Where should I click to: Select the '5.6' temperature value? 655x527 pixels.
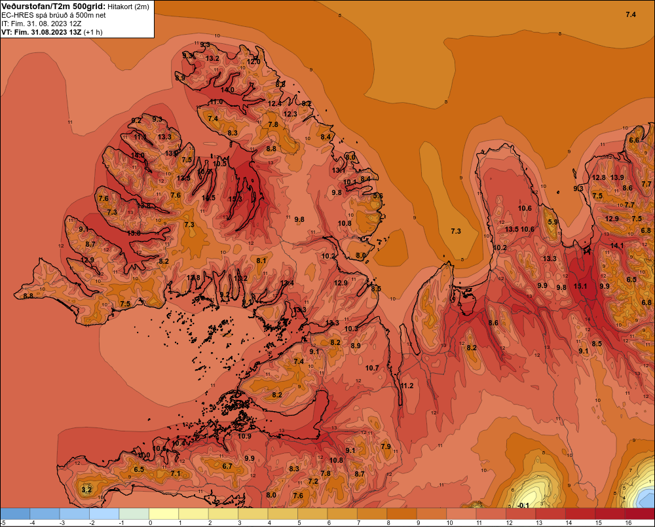[x=378, y=196]
